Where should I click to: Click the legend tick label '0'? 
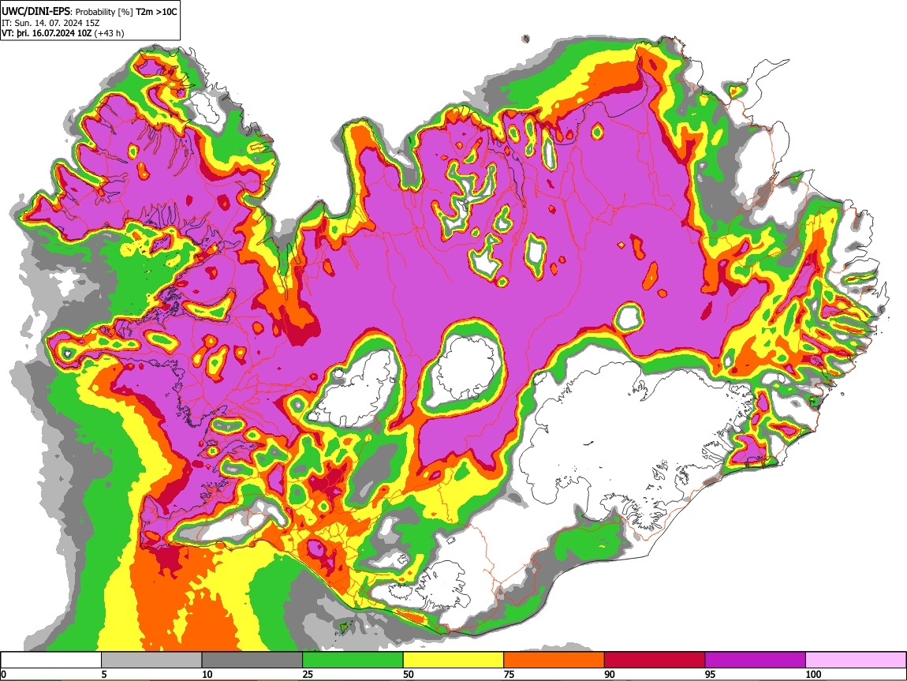click(x=3, y=674)
